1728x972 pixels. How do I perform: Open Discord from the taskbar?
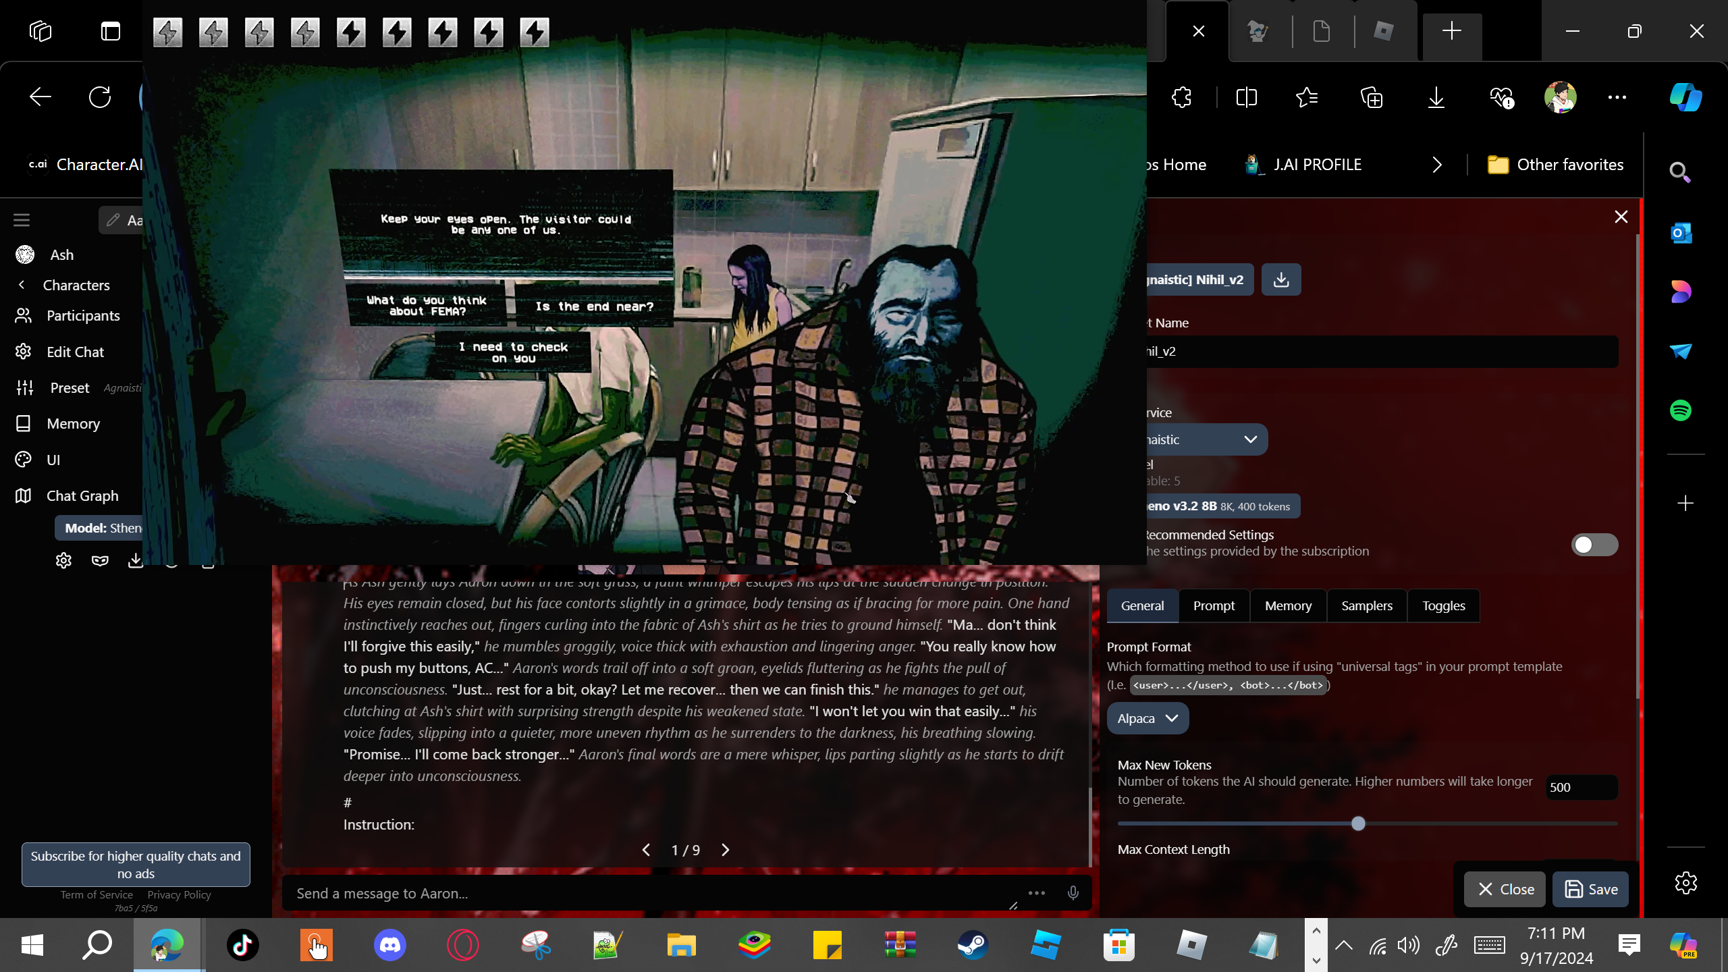[x=390, y=944]
